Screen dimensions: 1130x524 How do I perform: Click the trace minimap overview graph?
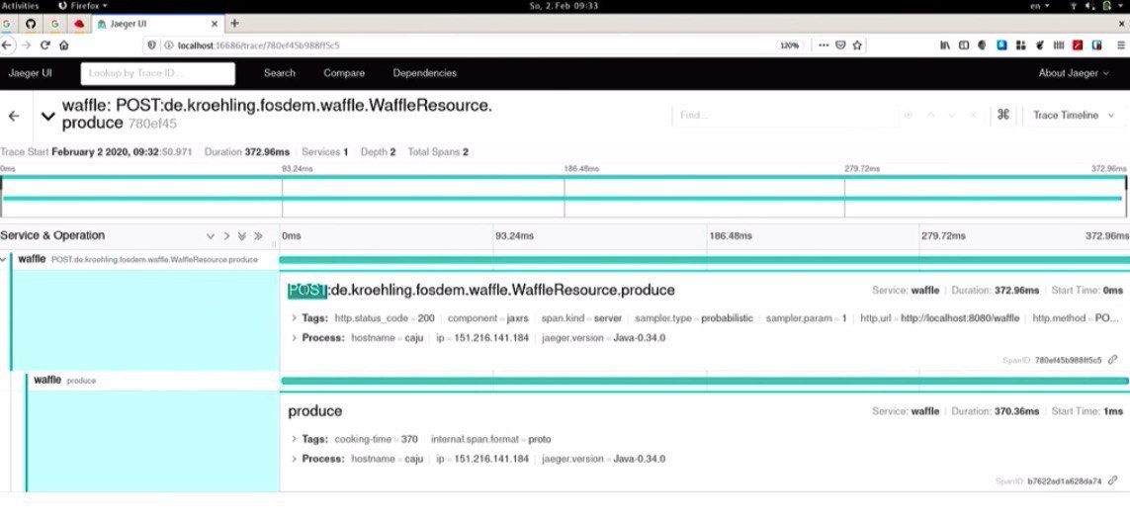click(x=564, y=196)
